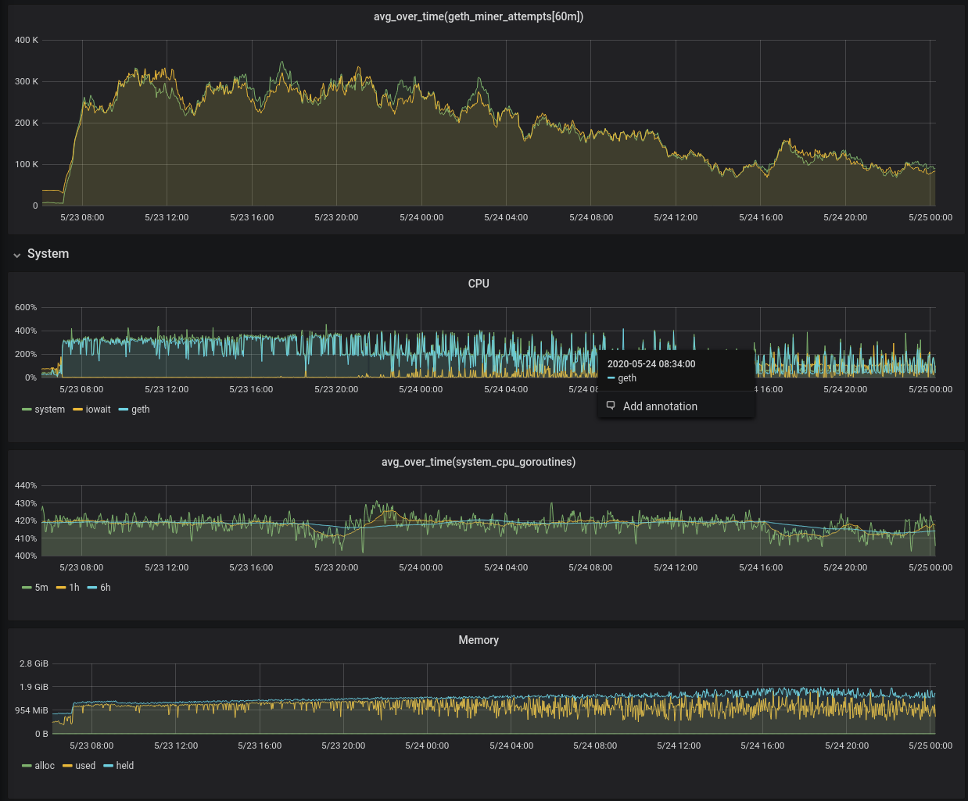Click the 400 K y-axis label
The image size is (968, 801).
[27, 40]
